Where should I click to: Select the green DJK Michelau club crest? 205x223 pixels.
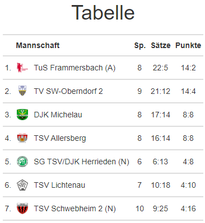click(x=22, y=115)
